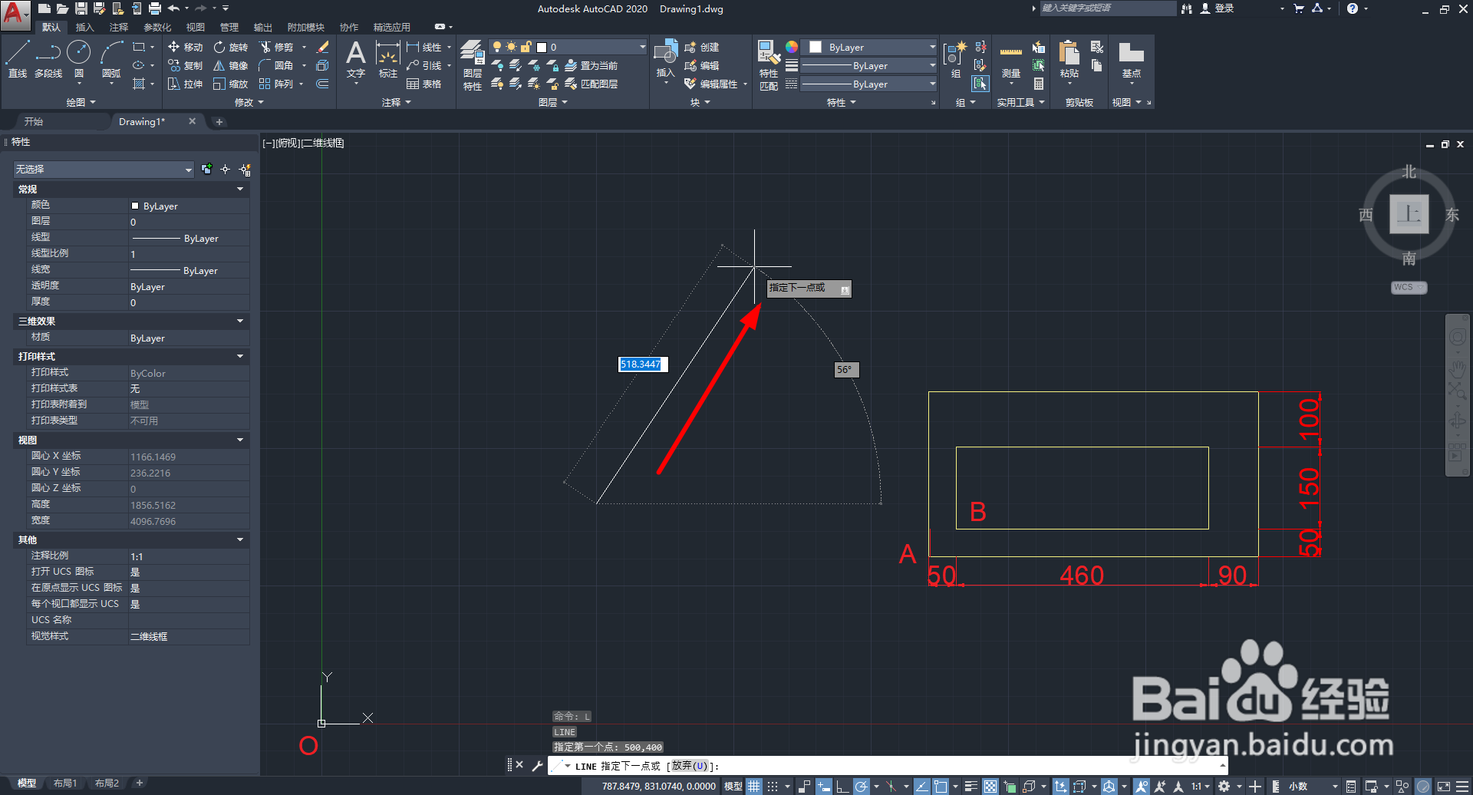Collapse the 视图 properties section

(x=240, y=440)
